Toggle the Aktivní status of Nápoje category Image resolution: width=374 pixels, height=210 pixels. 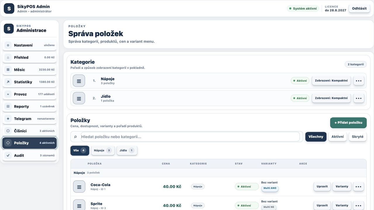pyautogui.click(x=300, y=81)
